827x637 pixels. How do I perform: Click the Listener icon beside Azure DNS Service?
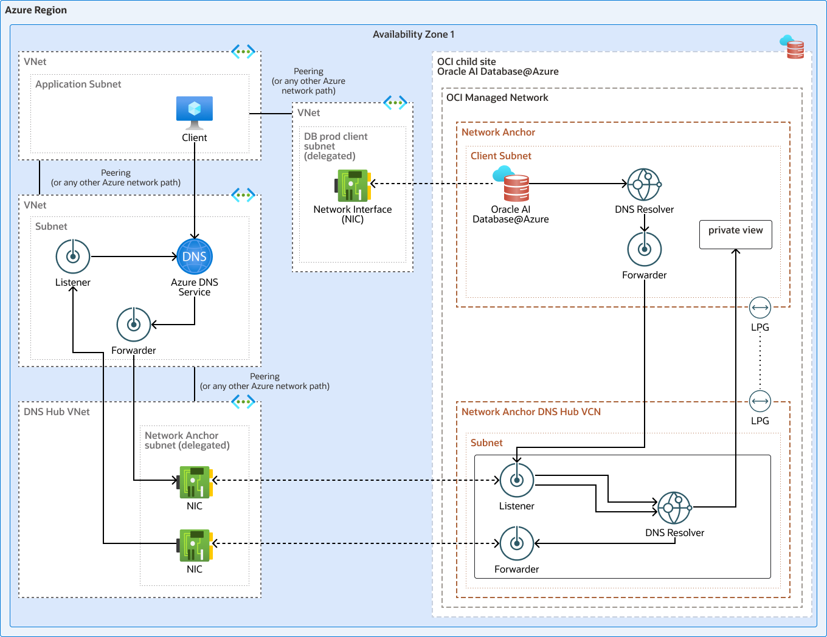point(73,257)
